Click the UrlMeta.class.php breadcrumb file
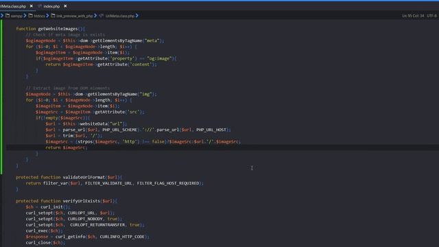The width and height of the screenshot is (439, 247). tap(120, 16)
